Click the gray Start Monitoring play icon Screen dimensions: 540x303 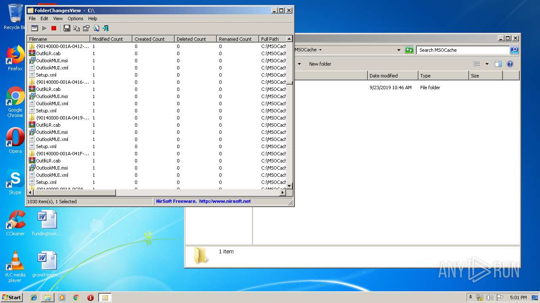[x=44, y=28]
